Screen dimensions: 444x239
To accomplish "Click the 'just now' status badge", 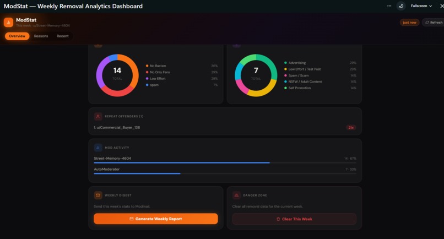I will [x=409, y=23].
